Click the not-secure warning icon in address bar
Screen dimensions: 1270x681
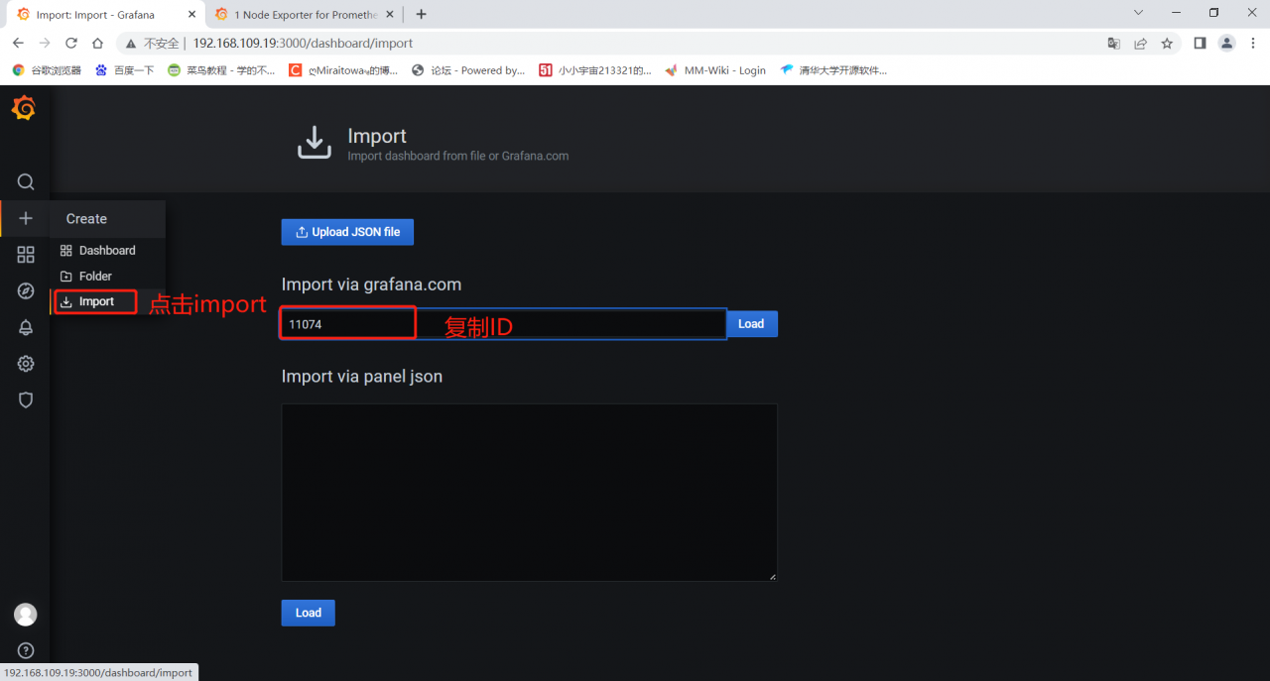(131, 44)
